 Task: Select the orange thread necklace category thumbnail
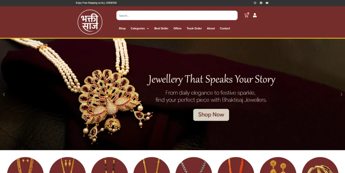coord(236,165)
